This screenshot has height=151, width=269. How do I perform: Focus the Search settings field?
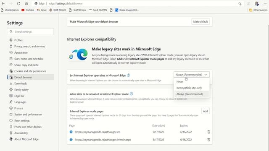pyautogui.click(x=30, y=32)
